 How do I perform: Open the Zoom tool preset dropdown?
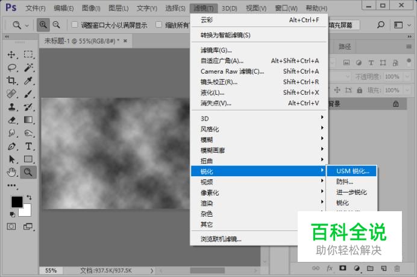coord(27,25)
